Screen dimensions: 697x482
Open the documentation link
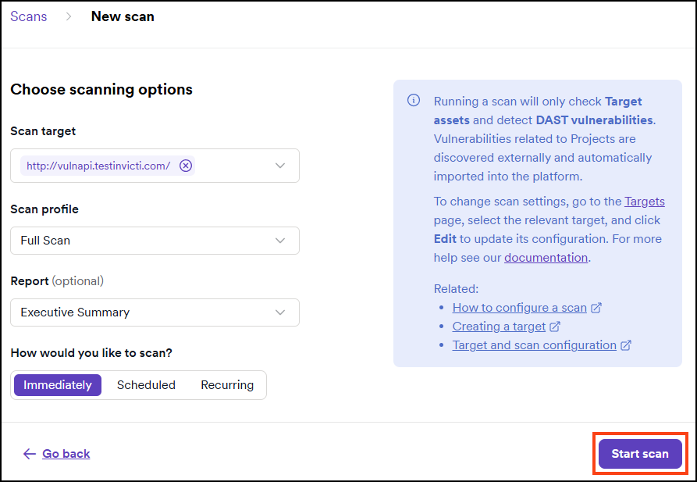tap(546, 257)
